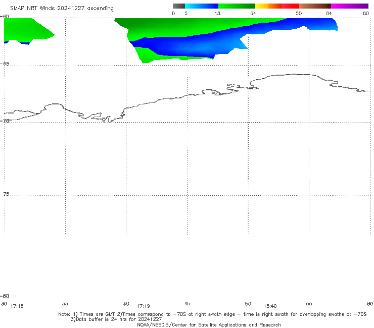Viewport: 374px width, 328px height.
Task: Click the longitude label '45'
Action: [x=187, y=304]
